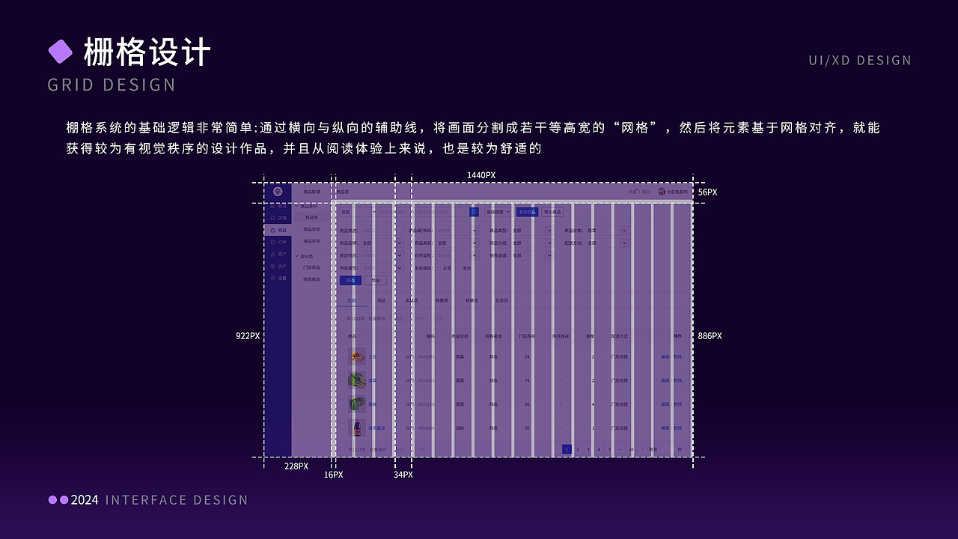Switch to the 实体店 tab
958x539 pixels.
(x=412, y=300)
